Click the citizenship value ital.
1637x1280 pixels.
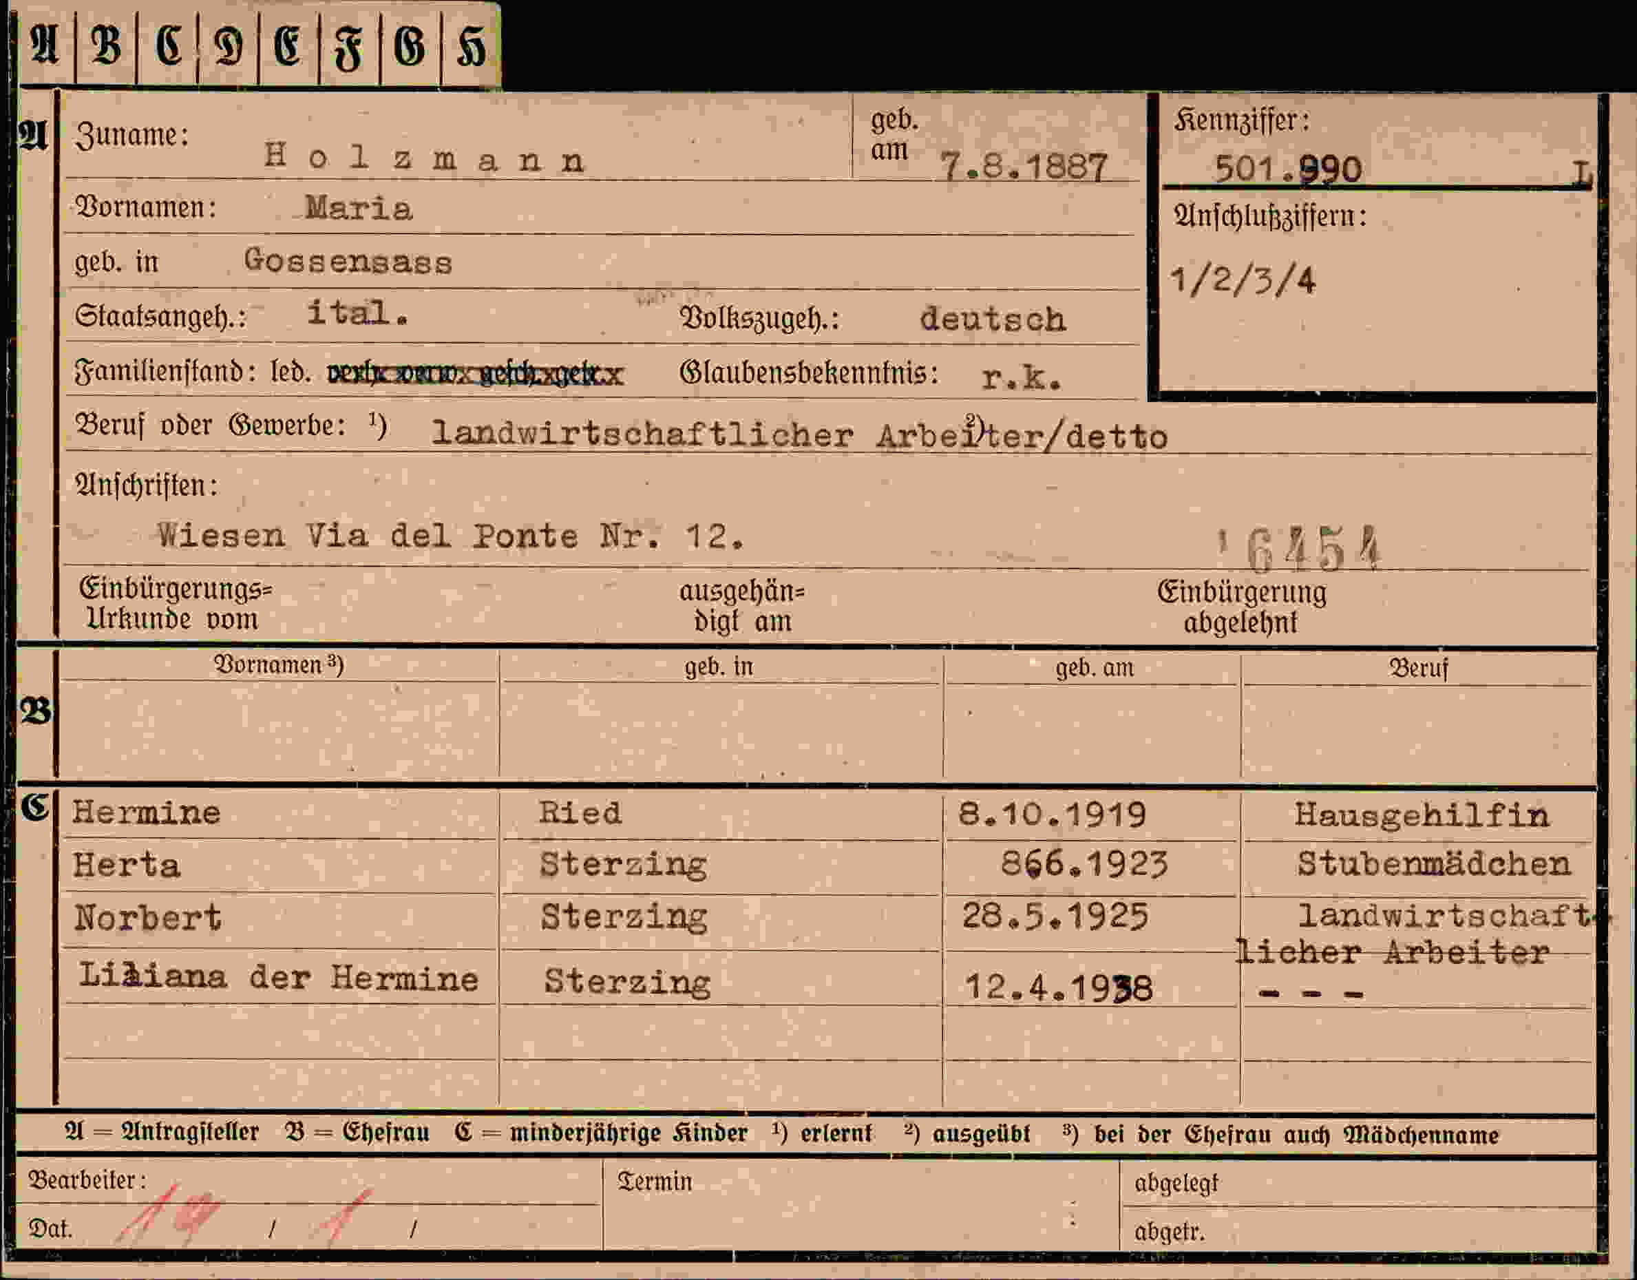click(x=357, y=312)
